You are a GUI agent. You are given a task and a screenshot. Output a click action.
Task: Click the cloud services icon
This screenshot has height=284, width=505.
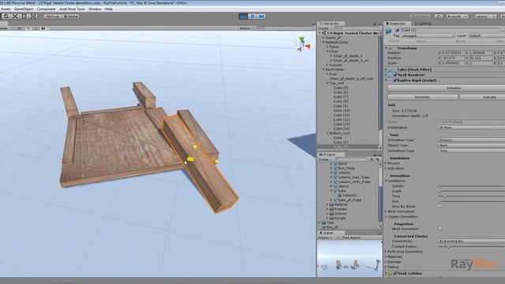point(439,16)
